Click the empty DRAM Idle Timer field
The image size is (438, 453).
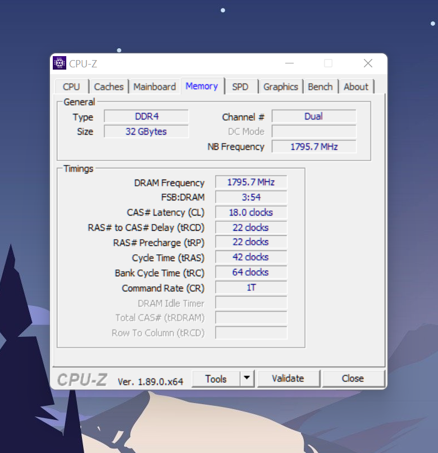(251, 303)
